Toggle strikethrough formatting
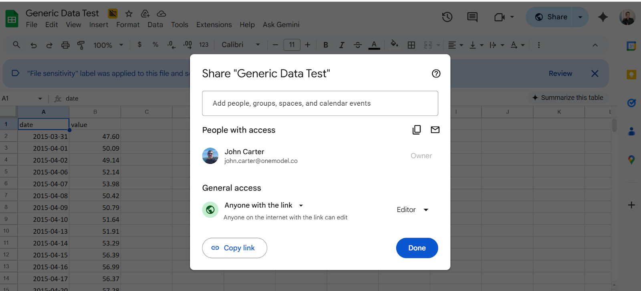The width and height of the screenshot is (641, 291). 358,45
